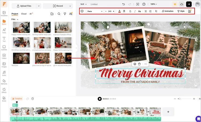This screenshot has height=122, width=201.
Task: Open the Effects sidebar panel
Action: click(4, 91)
